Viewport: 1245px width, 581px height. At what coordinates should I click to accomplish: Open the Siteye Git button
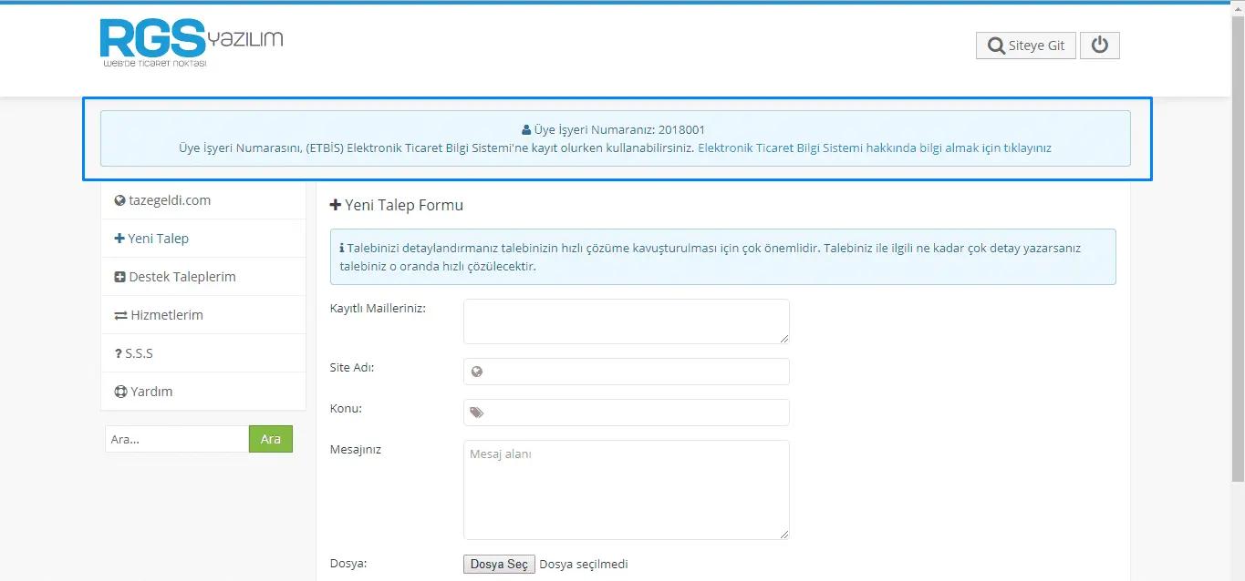[x=1025, y=46]
